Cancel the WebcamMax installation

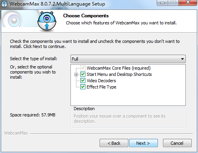coord(177,143)
